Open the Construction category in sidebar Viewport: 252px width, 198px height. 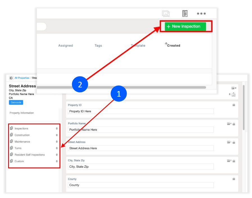(22, 135)
